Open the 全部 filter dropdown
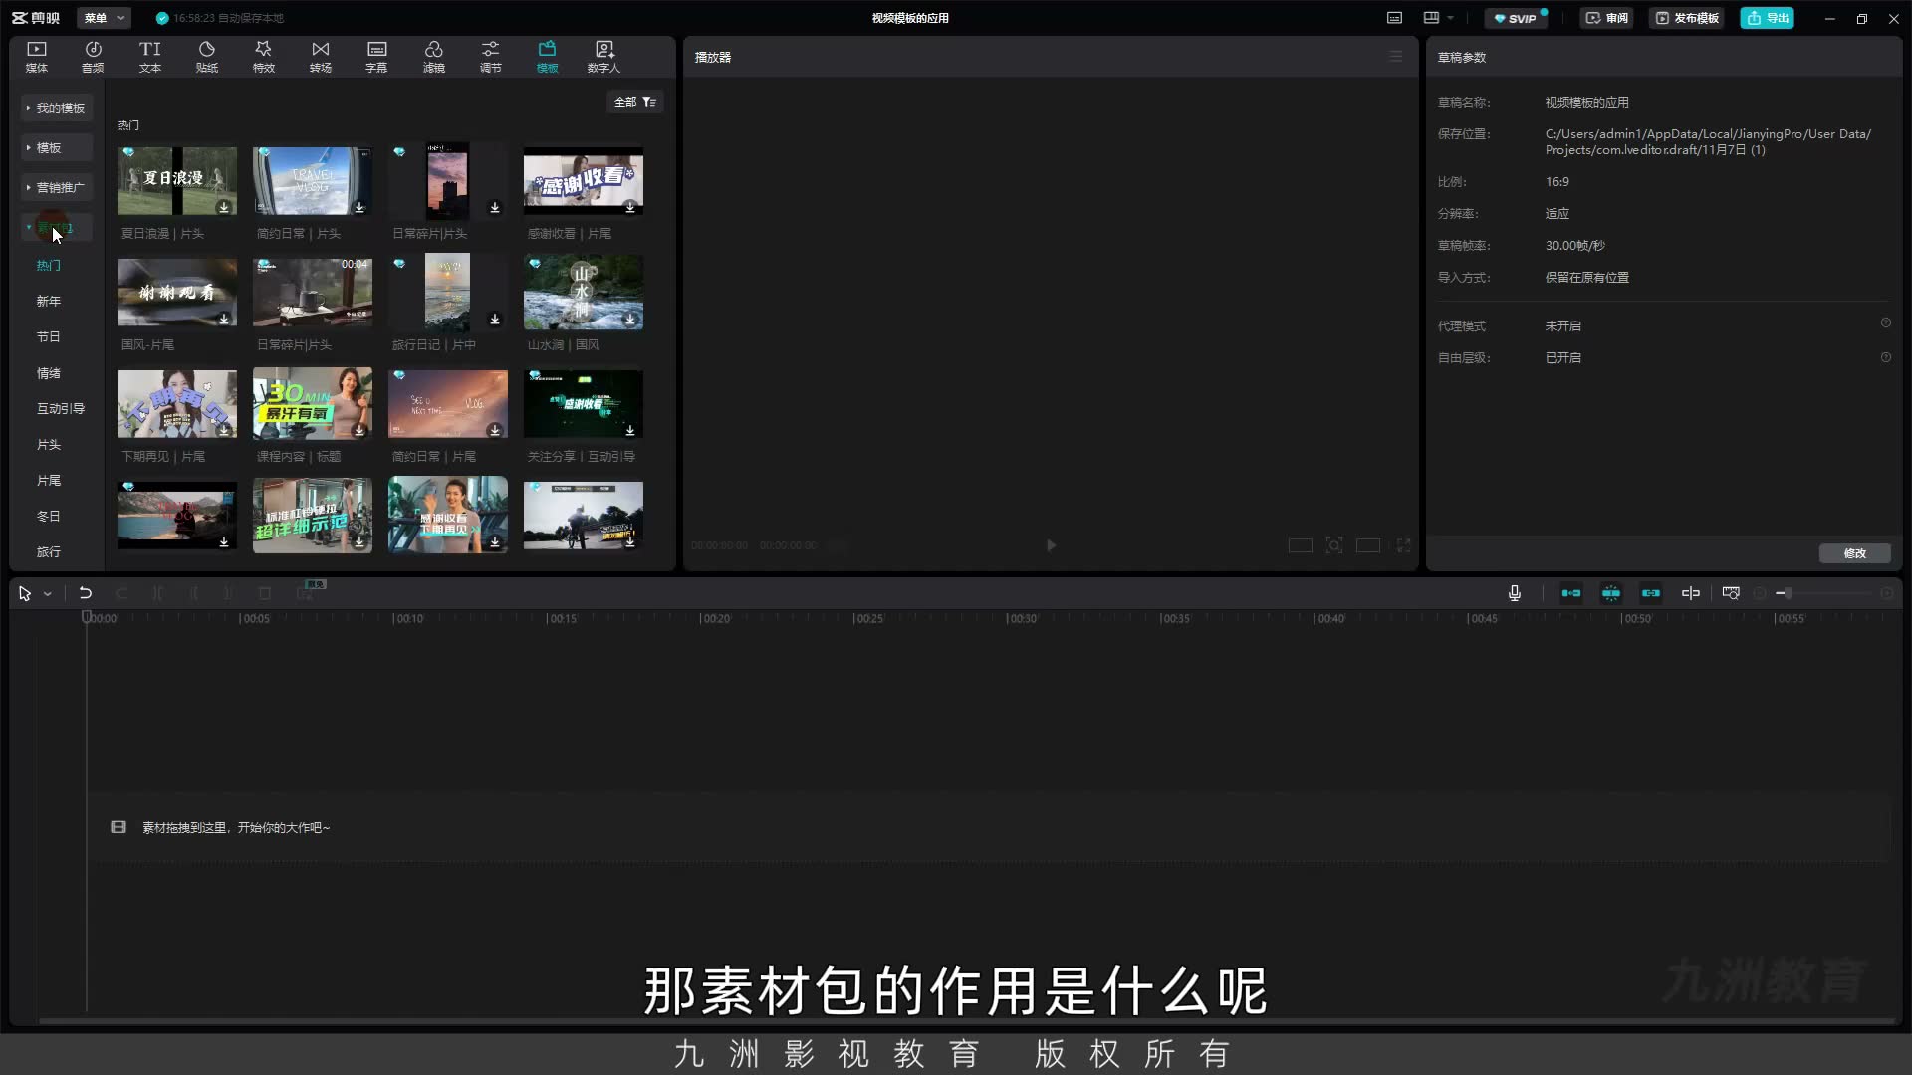Image resolution: width=1912 pixels, height=1075 pixels. [x=635, y=102]
